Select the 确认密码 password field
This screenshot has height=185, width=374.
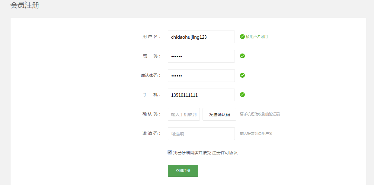coord(201,76)
